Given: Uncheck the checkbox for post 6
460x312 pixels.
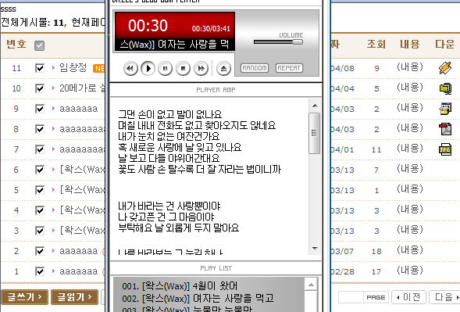Looking at the screenshot, I should click(39, 170).
